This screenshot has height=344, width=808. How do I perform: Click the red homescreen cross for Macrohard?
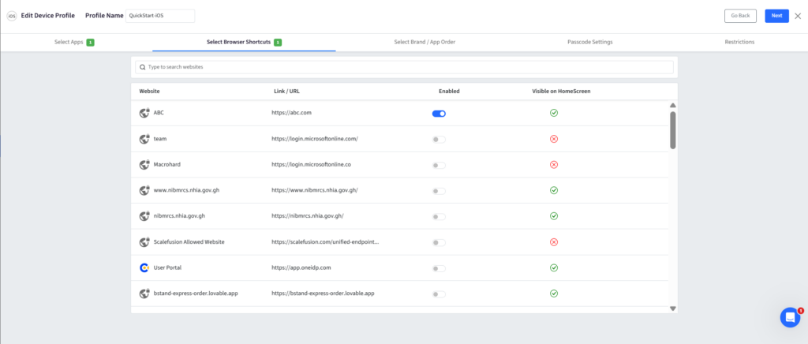(554, 164)
